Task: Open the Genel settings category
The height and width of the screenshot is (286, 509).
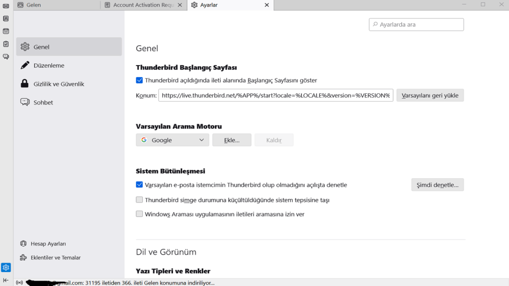Action: pos(69,47)
